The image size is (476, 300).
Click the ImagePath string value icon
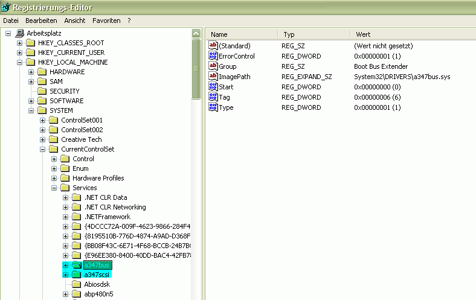(x=213, y=77)
